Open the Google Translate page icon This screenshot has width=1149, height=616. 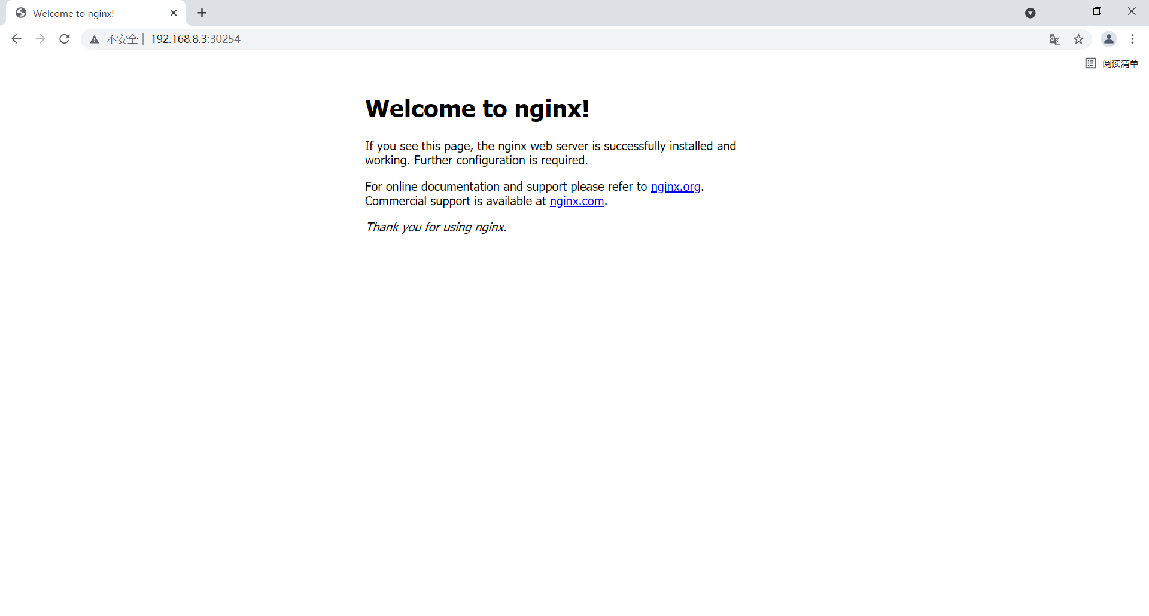coord(1055,39)
